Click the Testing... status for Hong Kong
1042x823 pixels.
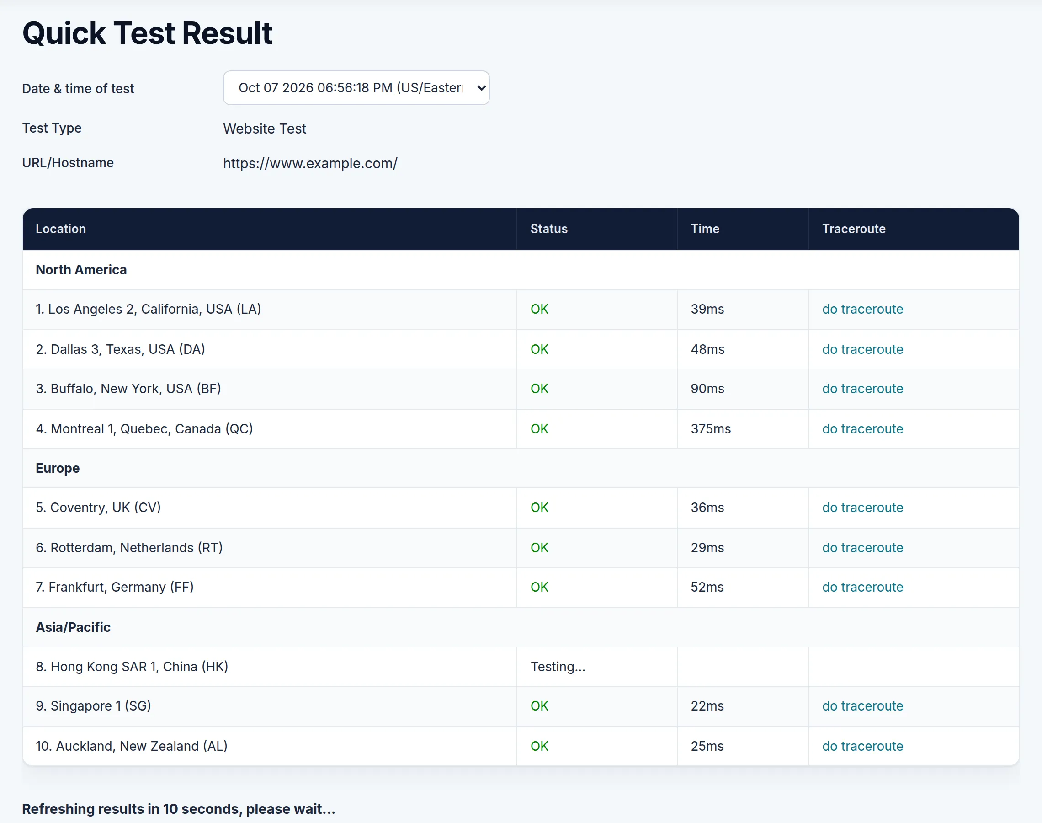[558, 666]
